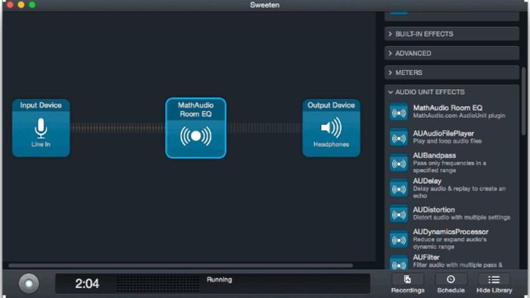530x298 pixels.
Task: Click the Sweeten window title
Action: pos(265,5)
